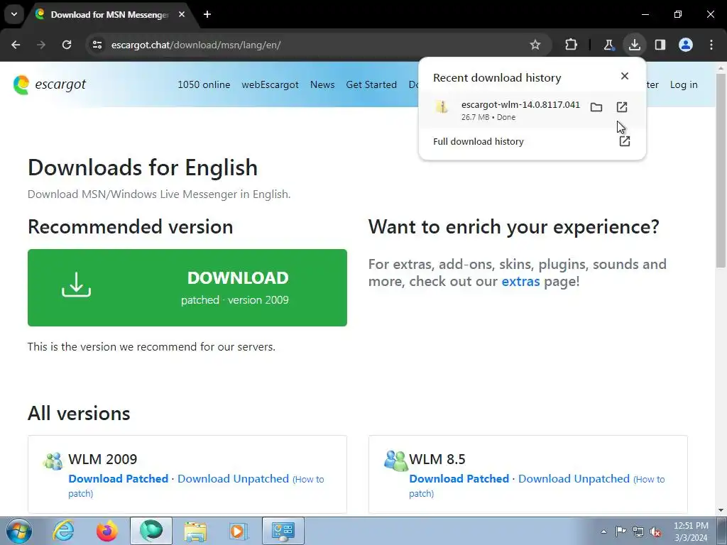The height and width of the screenshot is (545, 727).
Task: Show hidden system tray icons
Action: point(603,532)
